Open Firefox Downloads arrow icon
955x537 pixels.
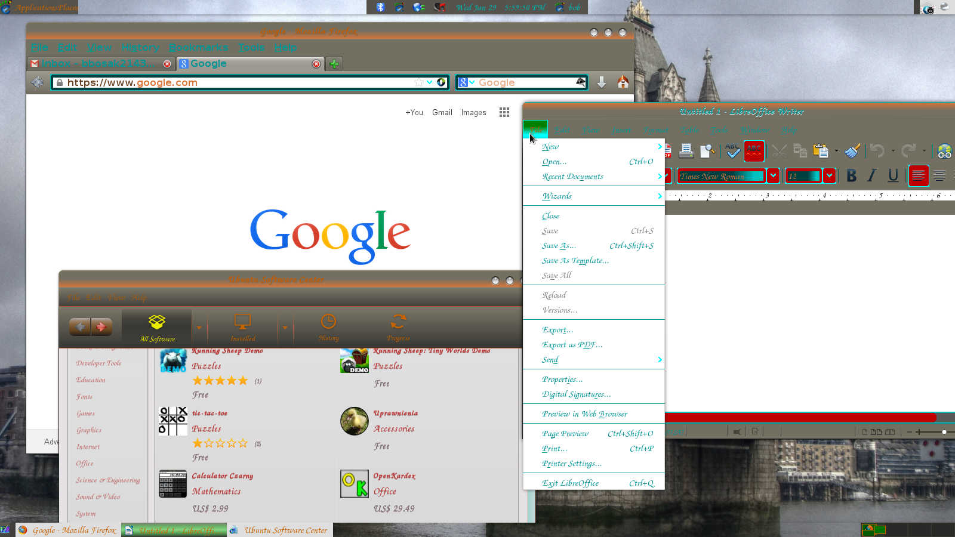602,82
